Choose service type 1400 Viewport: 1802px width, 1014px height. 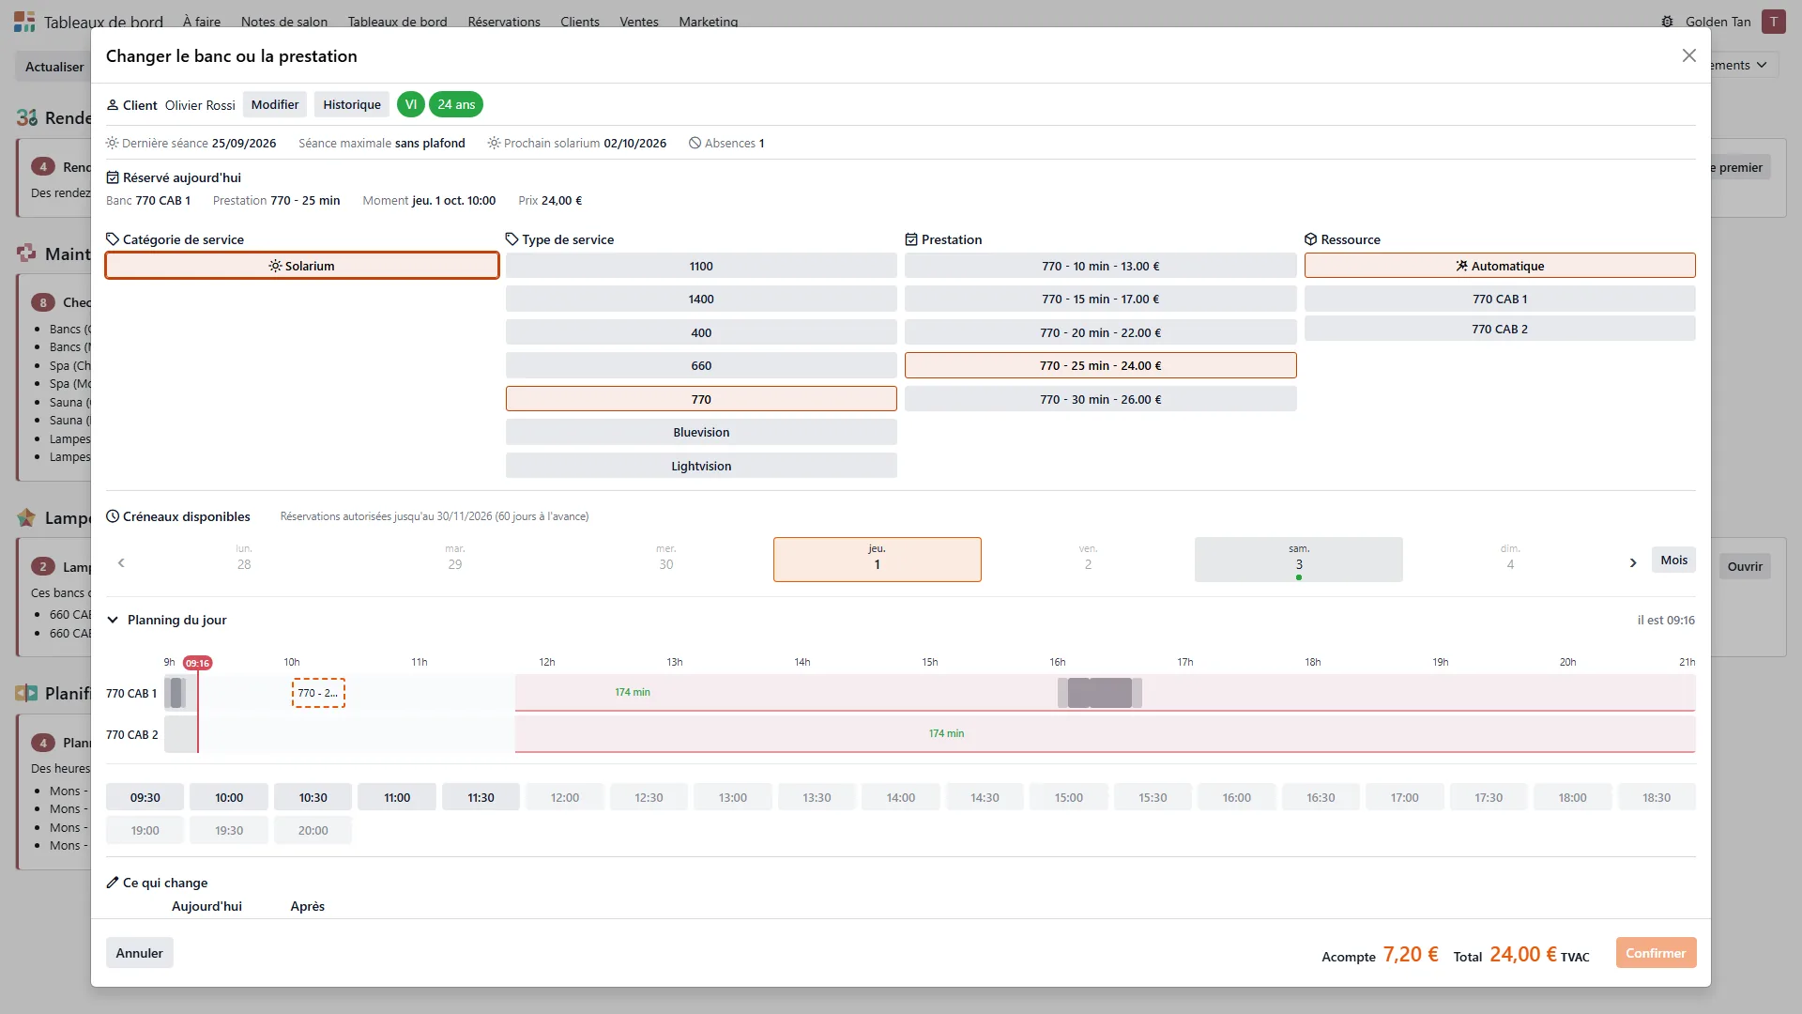click(x=701, y=299)
